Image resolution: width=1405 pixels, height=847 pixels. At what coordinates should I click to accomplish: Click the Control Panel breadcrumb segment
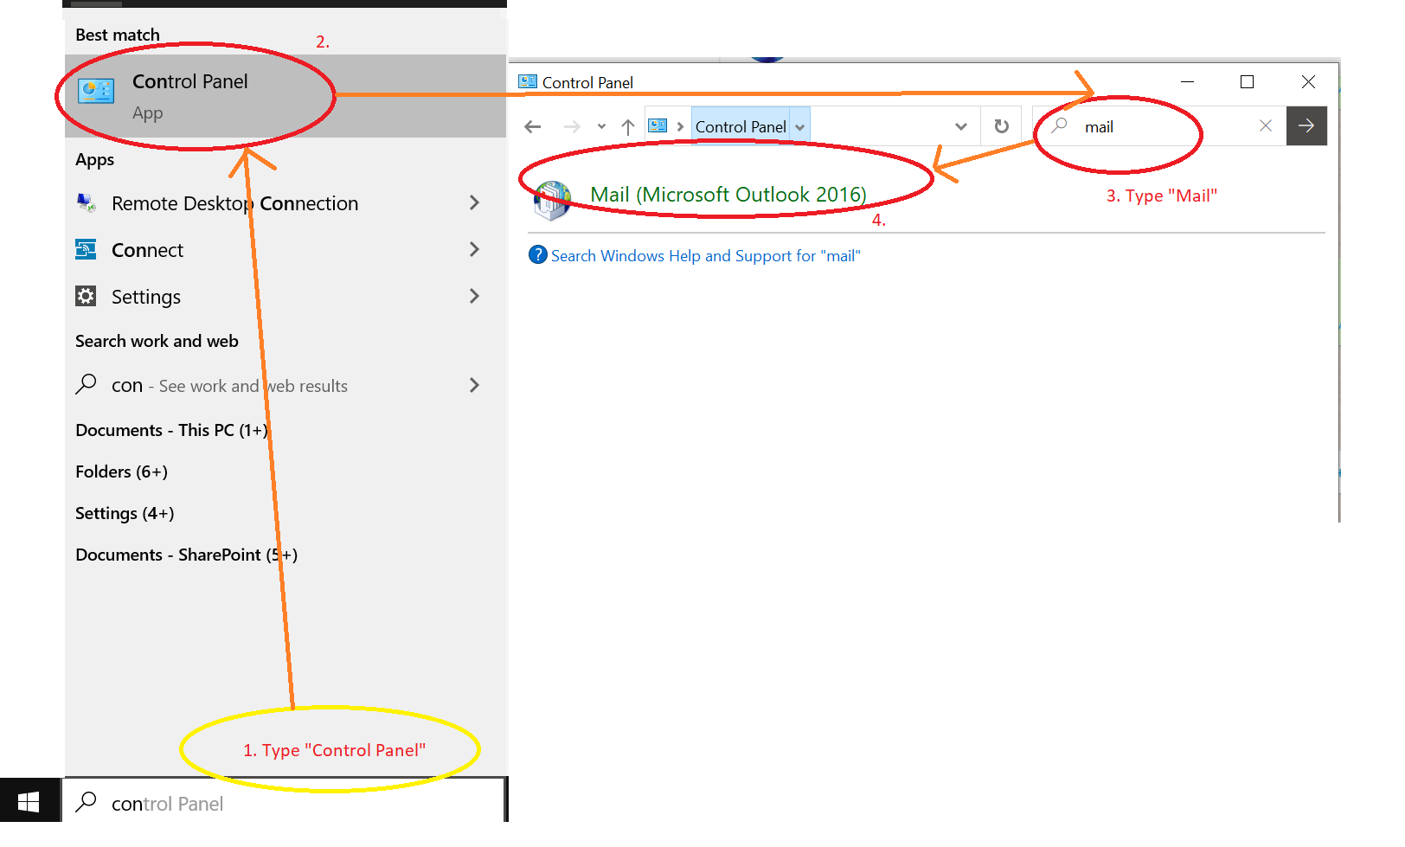tap(741, 127)
